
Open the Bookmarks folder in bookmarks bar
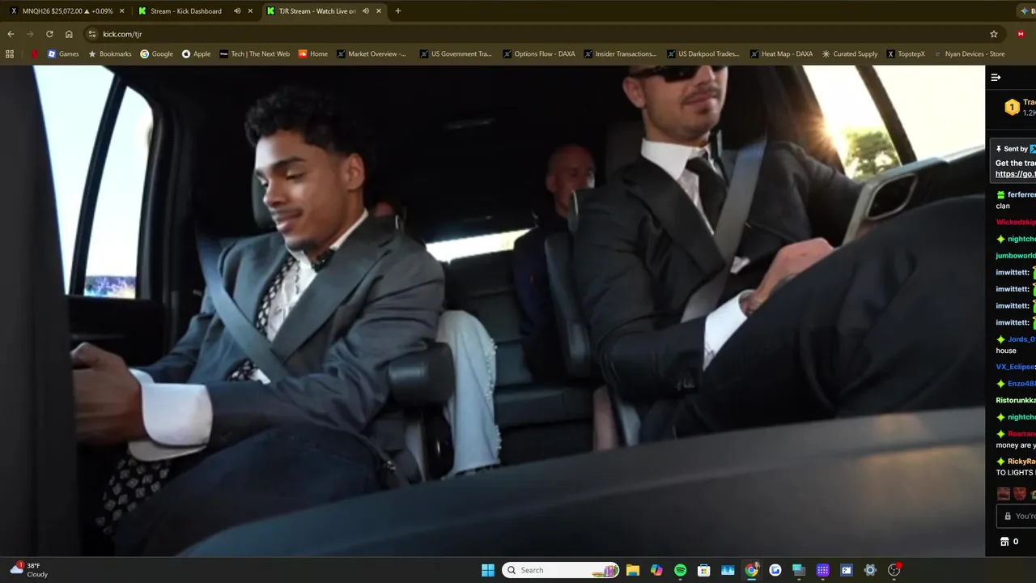coord(110,54)
